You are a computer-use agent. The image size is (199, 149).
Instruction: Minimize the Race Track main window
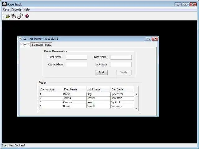[x=178, y=4]
